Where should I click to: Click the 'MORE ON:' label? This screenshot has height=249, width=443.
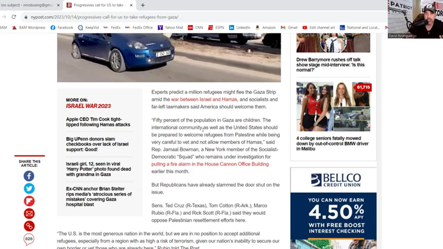point(77,100)
